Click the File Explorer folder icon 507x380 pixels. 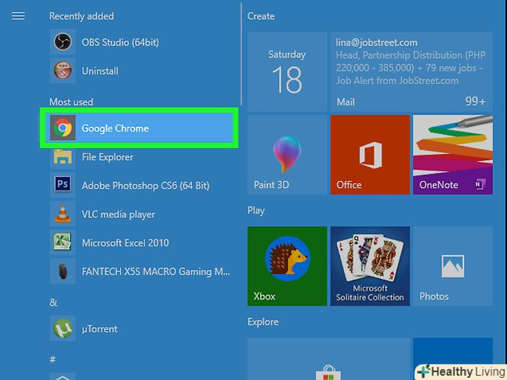[x=63, y=157]
